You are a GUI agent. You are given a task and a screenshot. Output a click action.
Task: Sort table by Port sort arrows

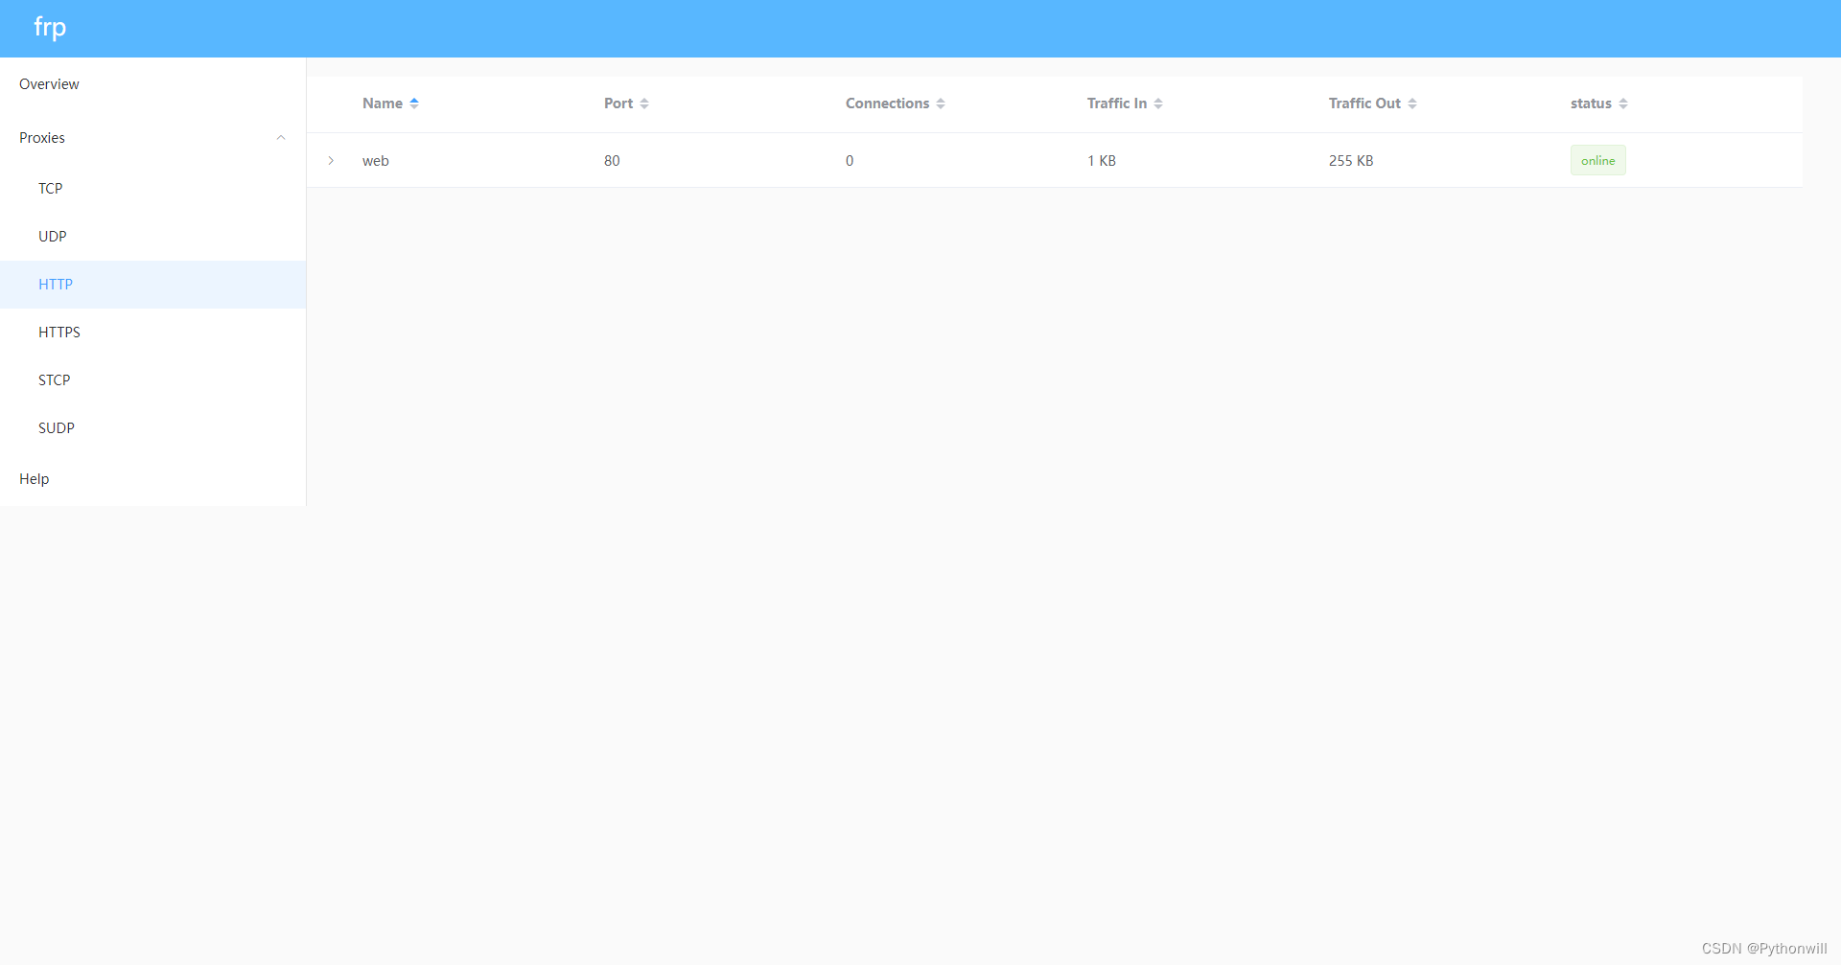tap(644, 103)
